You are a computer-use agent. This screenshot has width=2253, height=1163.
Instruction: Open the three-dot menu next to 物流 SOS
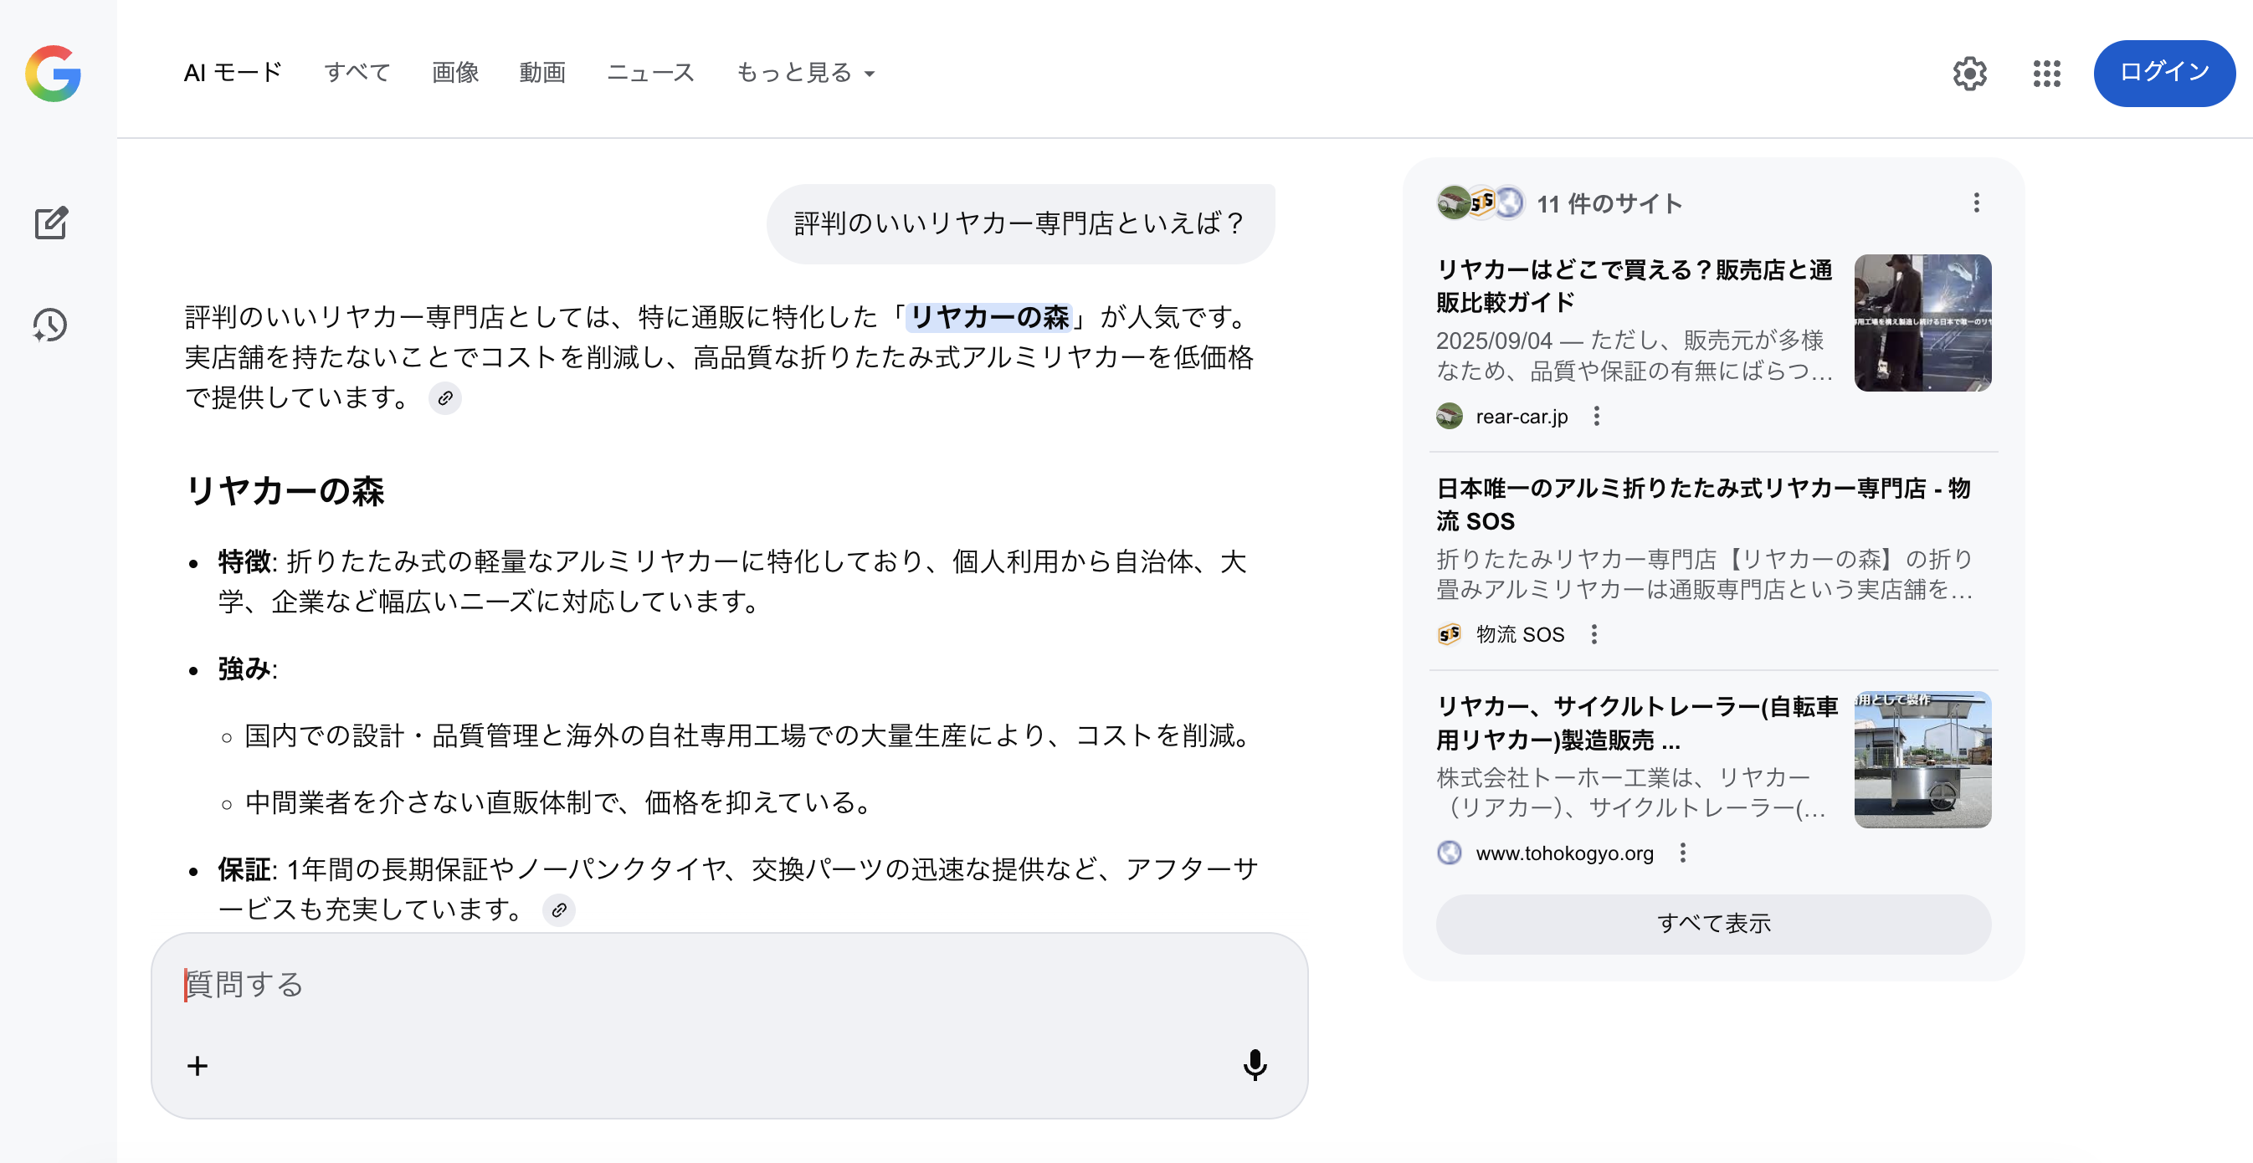pyautogui.click(x=1594, y=634)
